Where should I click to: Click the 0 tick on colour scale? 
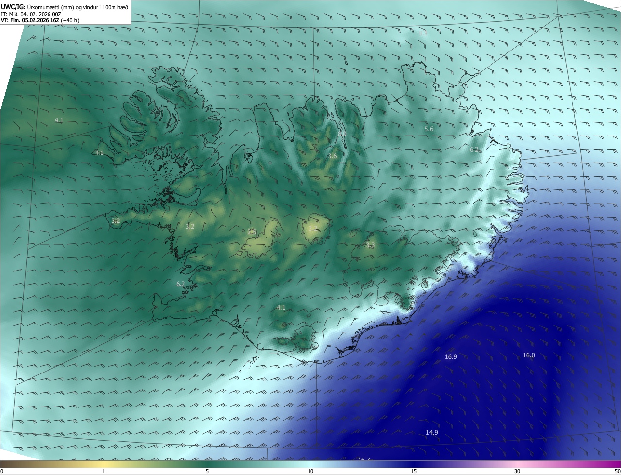[2, 471]
